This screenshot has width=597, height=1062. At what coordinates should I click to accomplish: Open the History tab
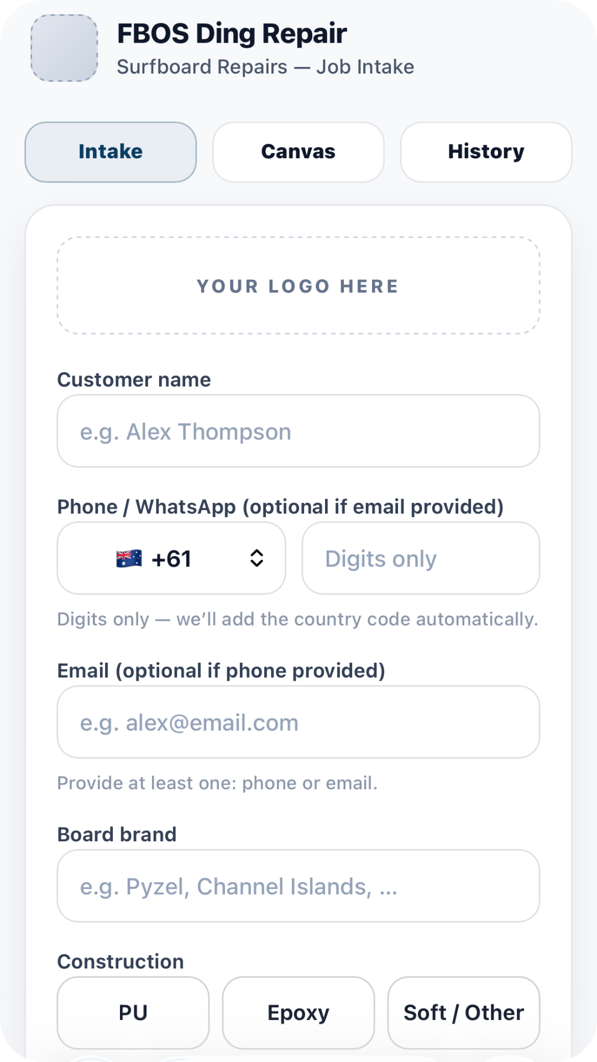pyautogui.click(x=486, y=152)
